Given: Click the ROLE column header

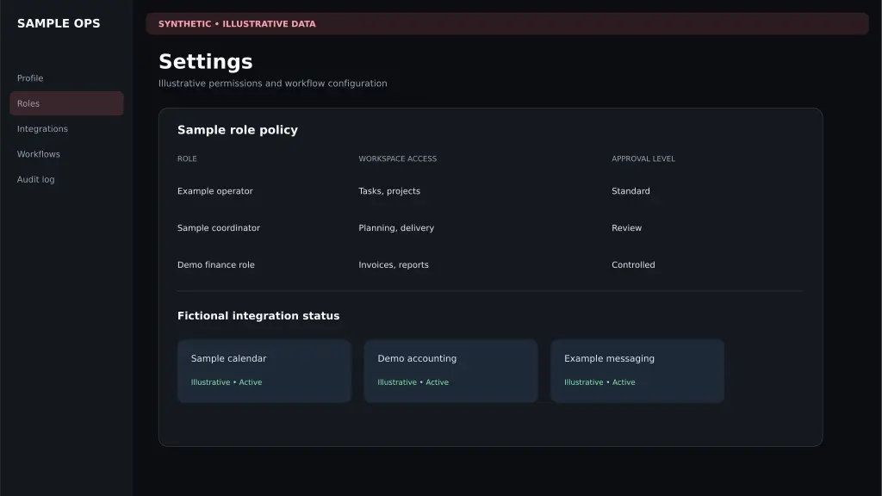Looking at the screenshot, I should tap(187, 158).
